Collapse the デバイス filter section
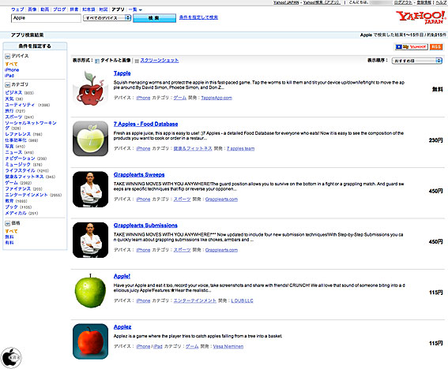The width and height of the screenshot is (448, 369). point(8,56)
